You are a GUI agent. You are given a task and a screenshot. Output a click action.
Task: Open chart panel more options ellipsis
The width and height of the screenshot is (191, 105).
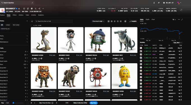(179, 19)
